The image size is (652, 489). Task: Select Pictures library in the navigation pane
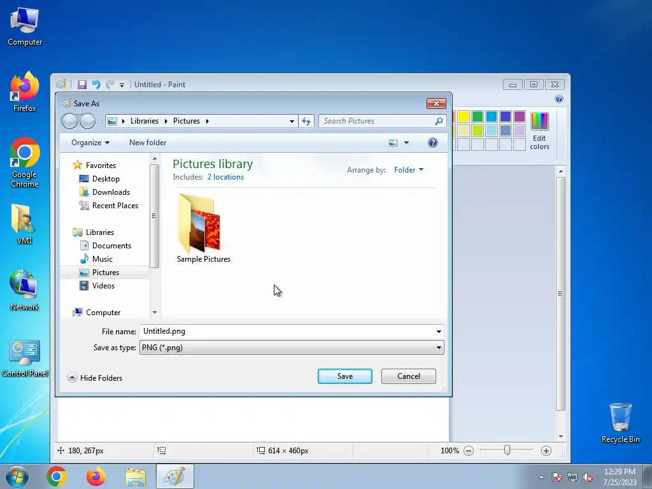point(105,273)
